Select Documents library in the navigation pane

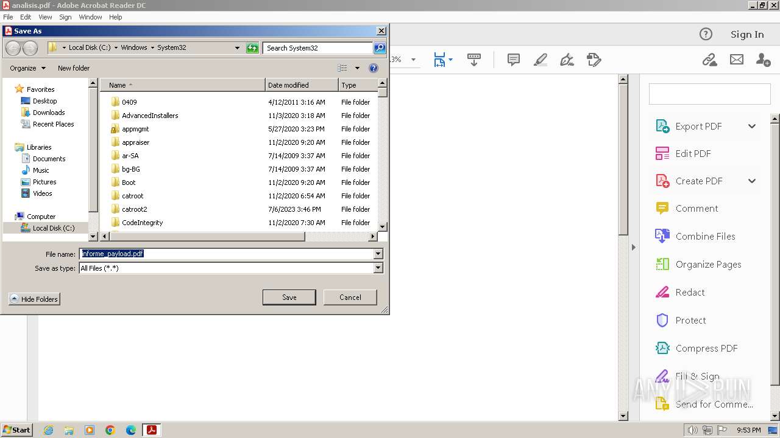[49, 159]
